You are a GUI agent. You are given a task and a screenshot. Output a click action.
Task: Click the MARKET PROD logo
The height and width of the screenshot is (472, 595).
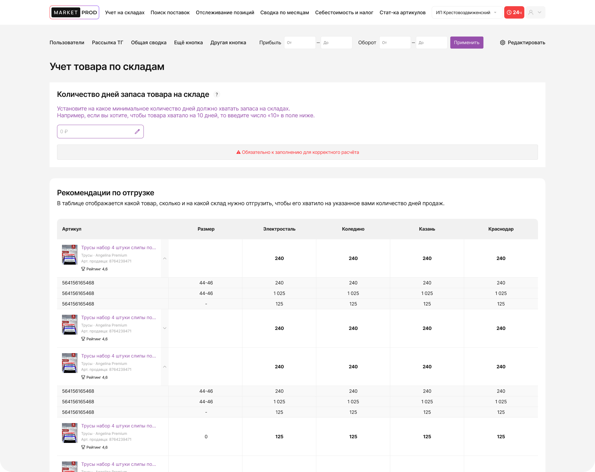click(x=74, y=12)
